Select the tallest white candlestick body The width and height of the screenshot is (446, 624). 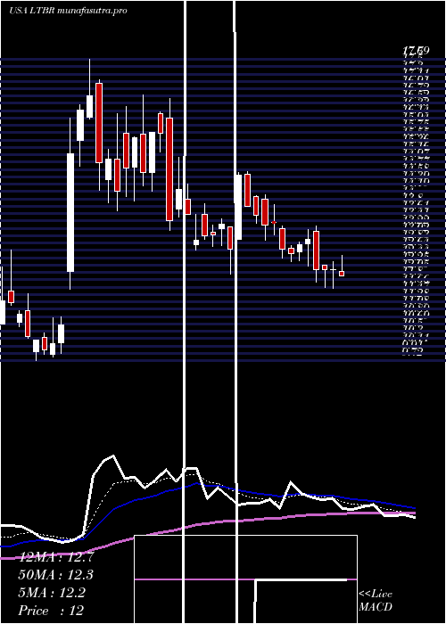(x=70, y=212)
